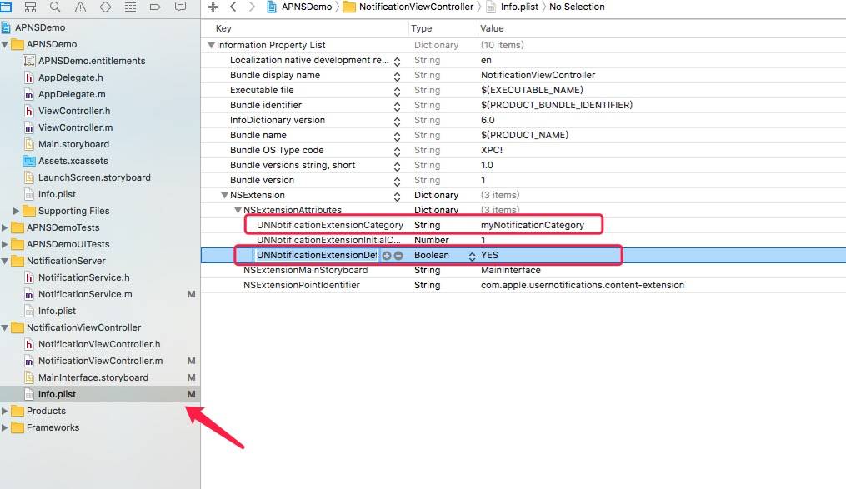
Task: Add a row with the plus button
Action: click(386, 256)
